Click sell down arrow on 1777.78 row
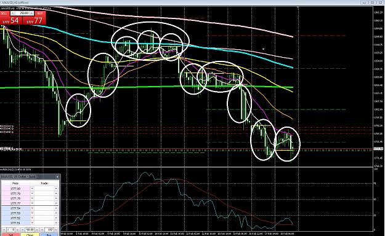The width and height of the screenshot is (385, 236). pyautogui.click(x=32, y=199)
